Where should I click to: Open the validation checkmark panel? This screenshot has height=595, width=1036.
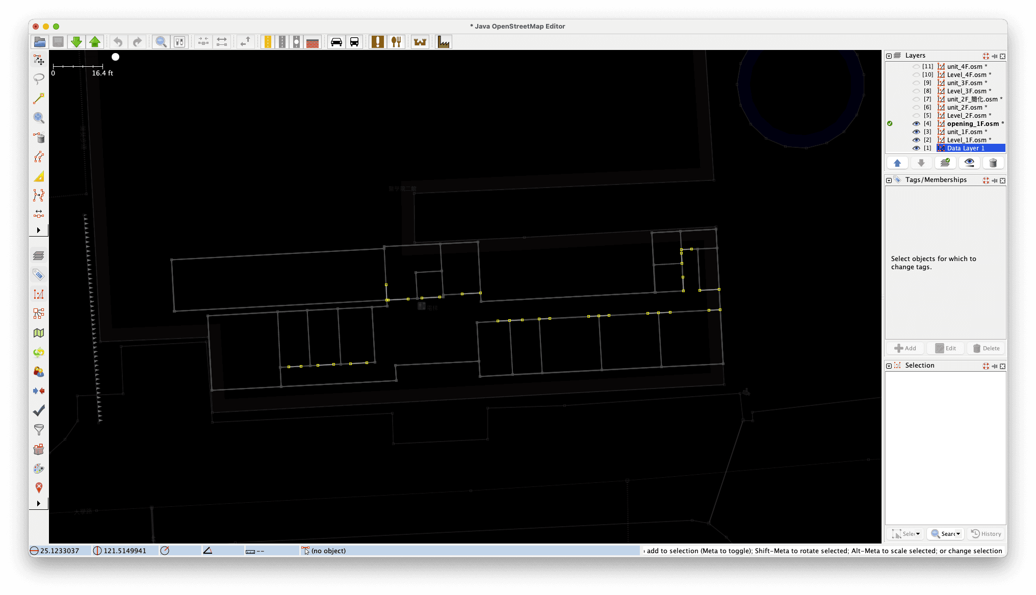pos(39,410)
